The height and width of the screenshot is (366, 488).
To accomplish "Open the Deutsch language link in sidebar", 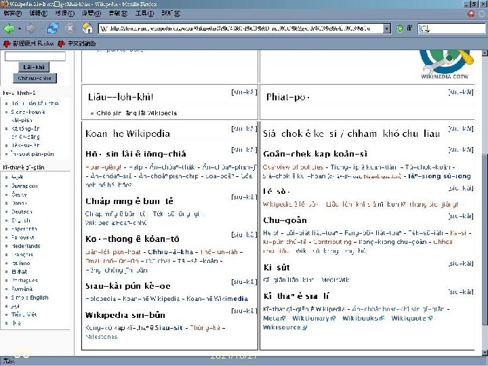I will [x=22, y=211].
